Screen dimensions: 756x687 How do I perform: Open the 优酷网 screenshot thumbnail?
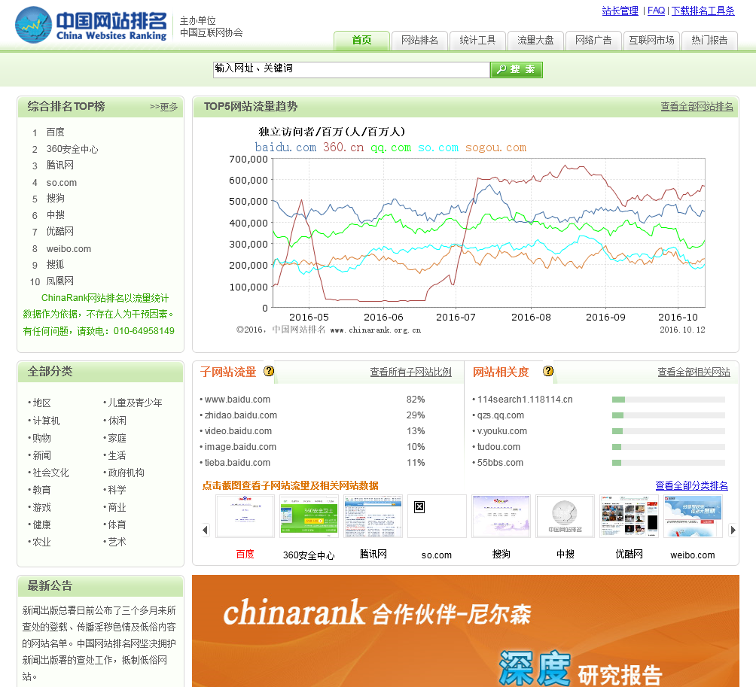[629, 516]
